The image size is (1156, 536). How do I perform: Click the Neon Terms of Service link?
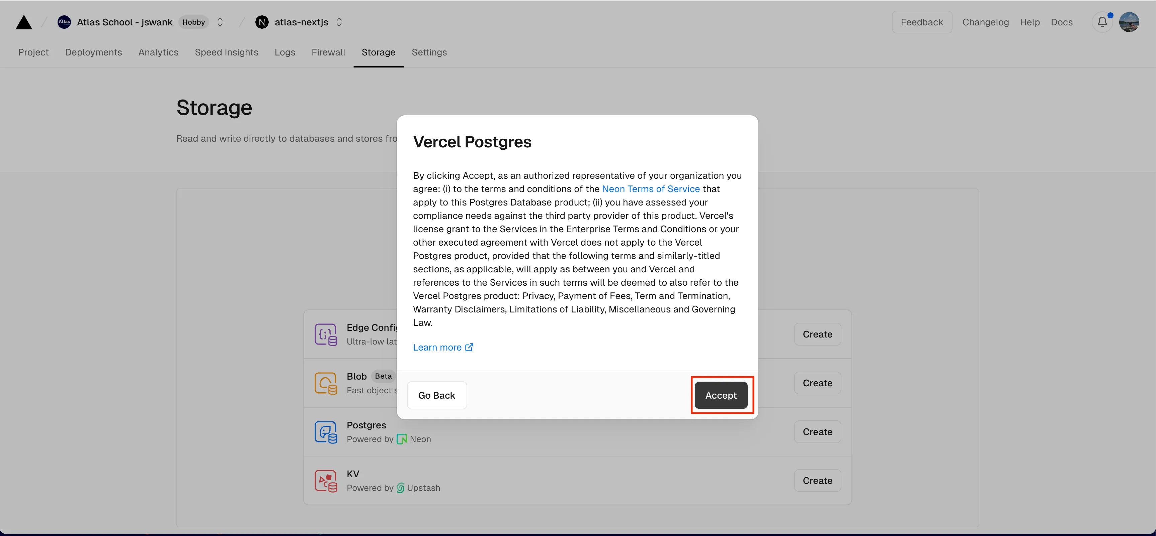click(651, 189)
